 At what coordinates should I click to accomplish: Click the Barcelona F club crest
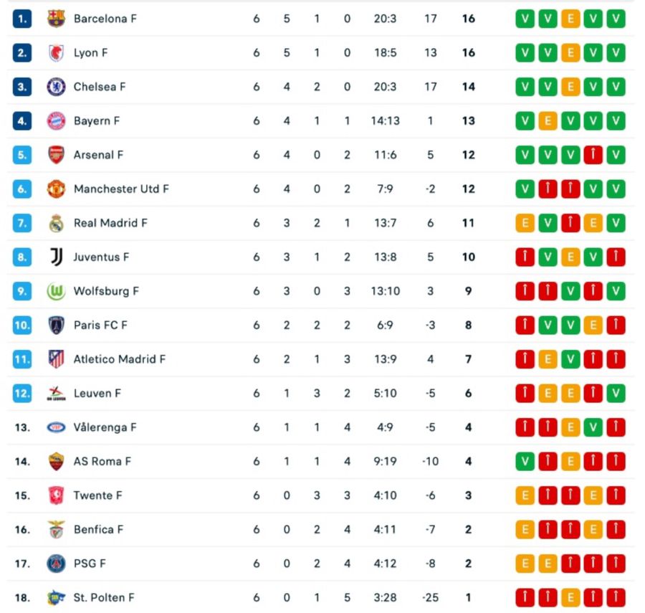click(56, 19)
